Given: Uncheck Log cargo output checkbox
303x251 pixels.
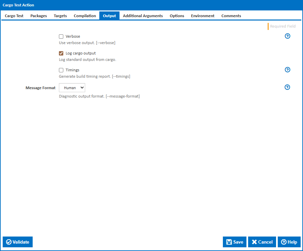Looking at the screenshot, I should 61,53.
